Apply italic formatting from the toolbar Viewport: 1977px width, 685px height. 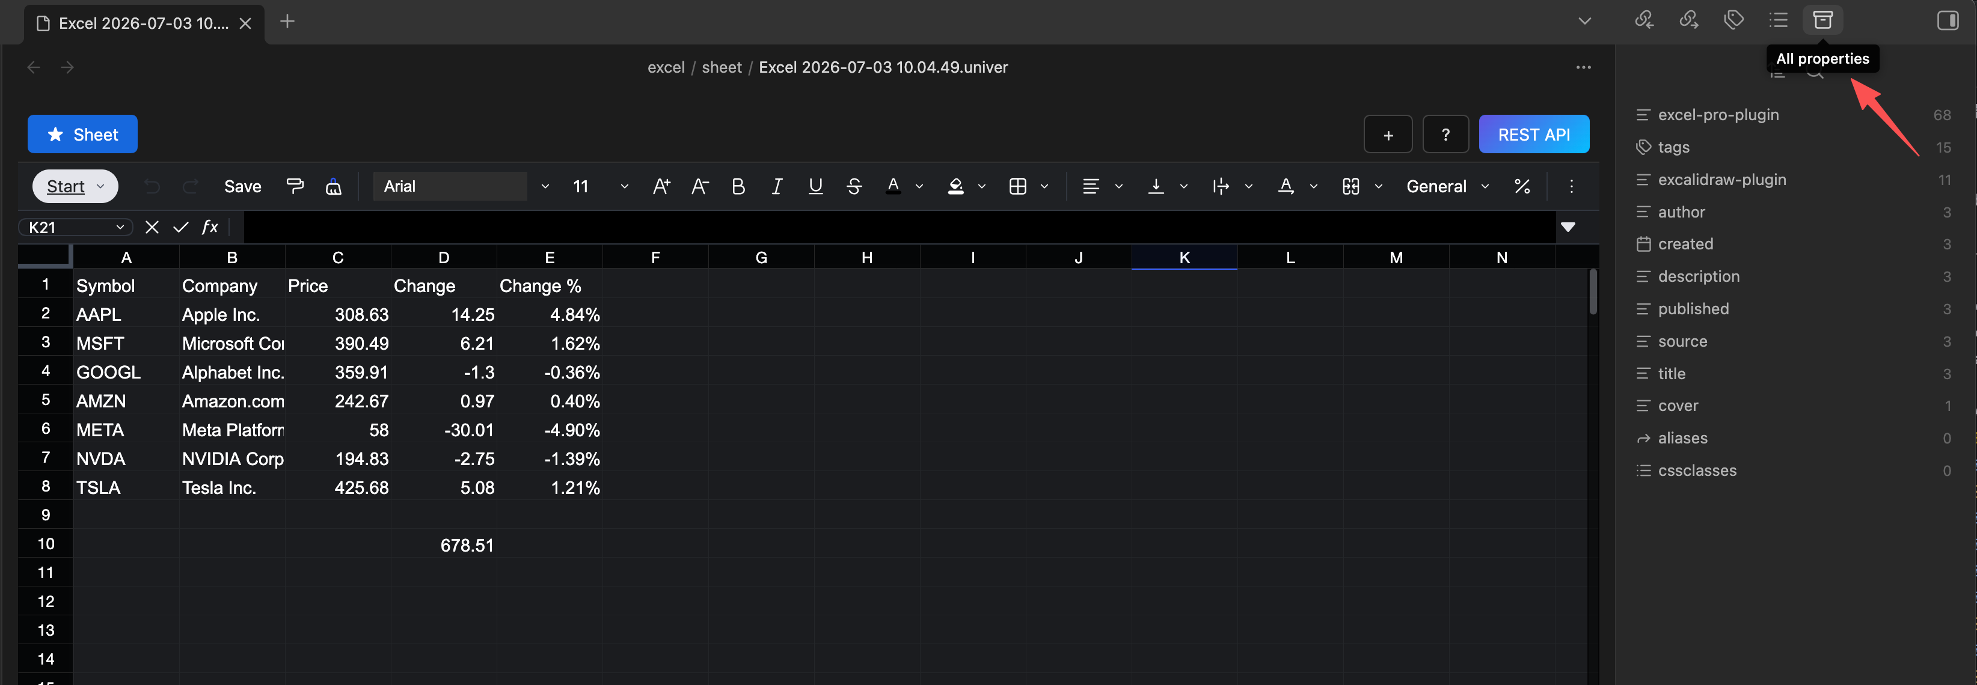[777, 186]
